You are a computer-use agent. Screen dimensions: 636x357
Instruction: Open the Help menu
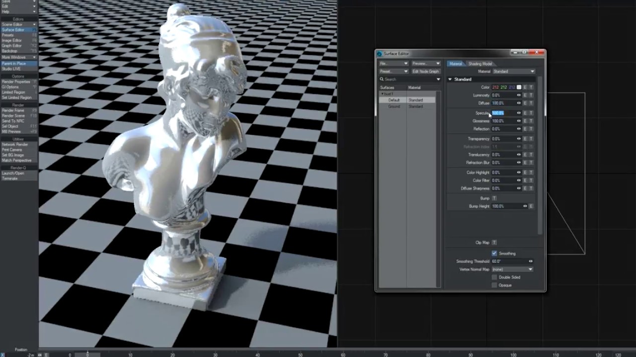(19, 11)
